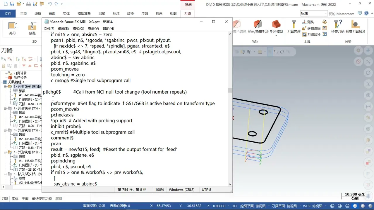Click the Contour (外形) toolpath icon
This screenshot has width=374, height=210.
click(12, 28)
